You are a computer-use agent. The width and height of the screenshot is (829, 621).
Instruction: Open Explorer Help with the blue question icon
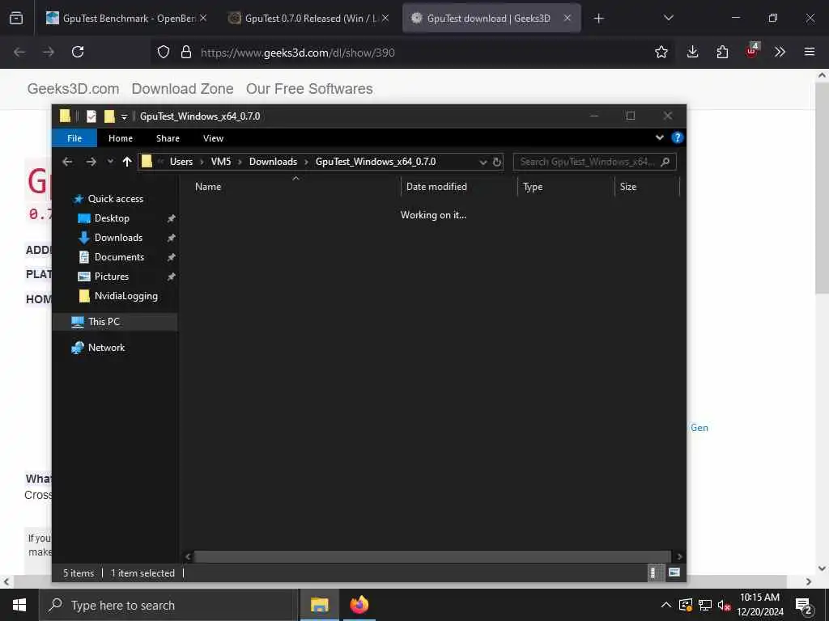[677, 137]
